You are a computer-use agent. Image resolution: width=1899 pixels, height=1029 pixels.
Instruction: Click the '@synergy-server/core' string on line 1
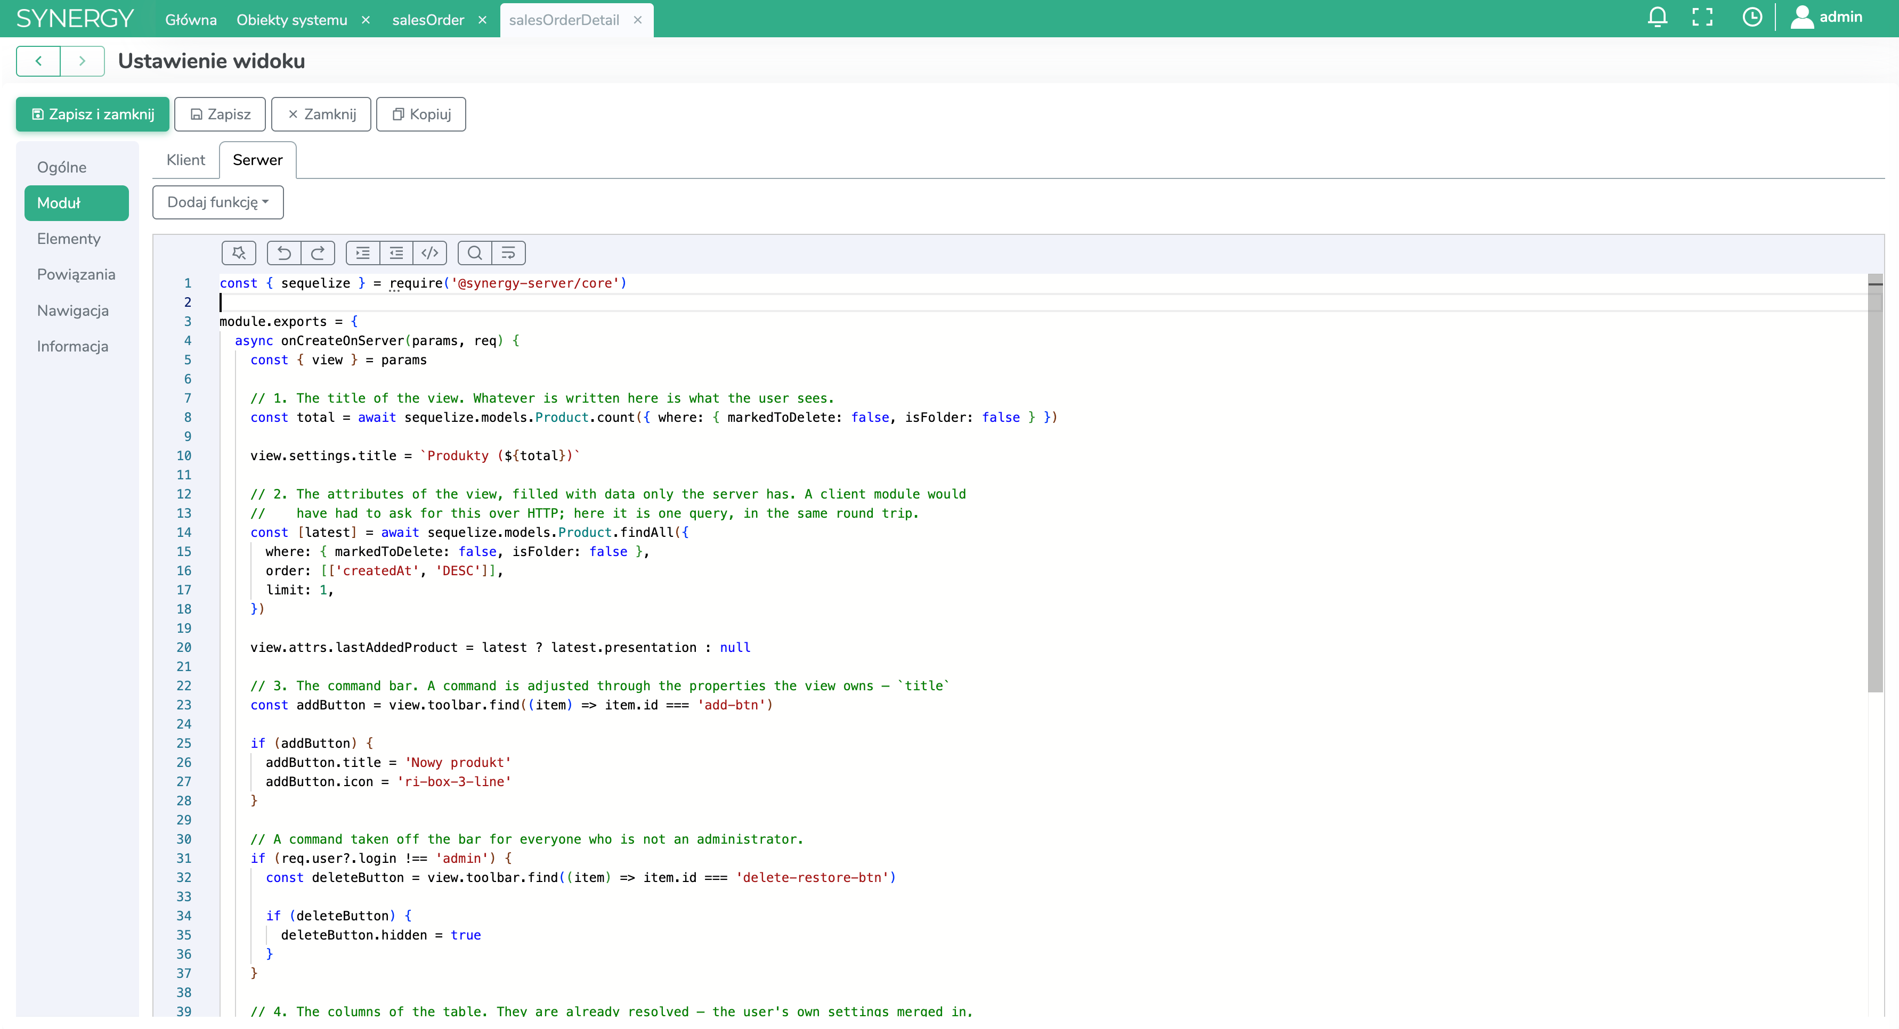(x=535, y=283)
